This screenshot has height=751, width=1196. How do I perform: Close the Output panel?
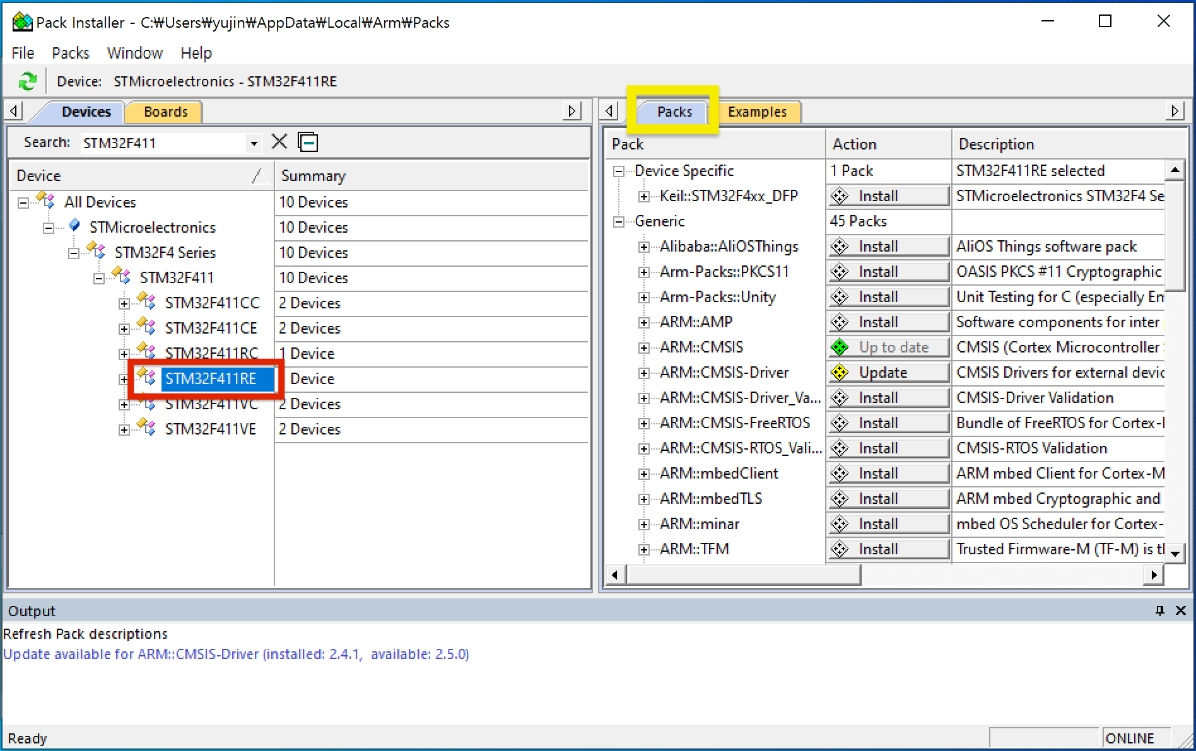click(1181, 610)
